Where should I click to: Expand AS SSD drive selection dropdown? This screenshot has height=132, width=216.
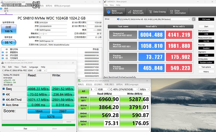point(34,70)
